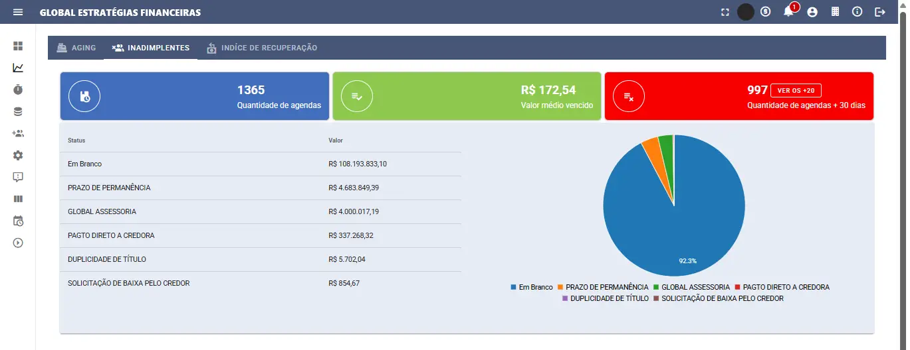Image resolution: width=910 pixels, height=350 pixels.
Task: Open the user account profile icon
Action: click(x=812, y=12)
